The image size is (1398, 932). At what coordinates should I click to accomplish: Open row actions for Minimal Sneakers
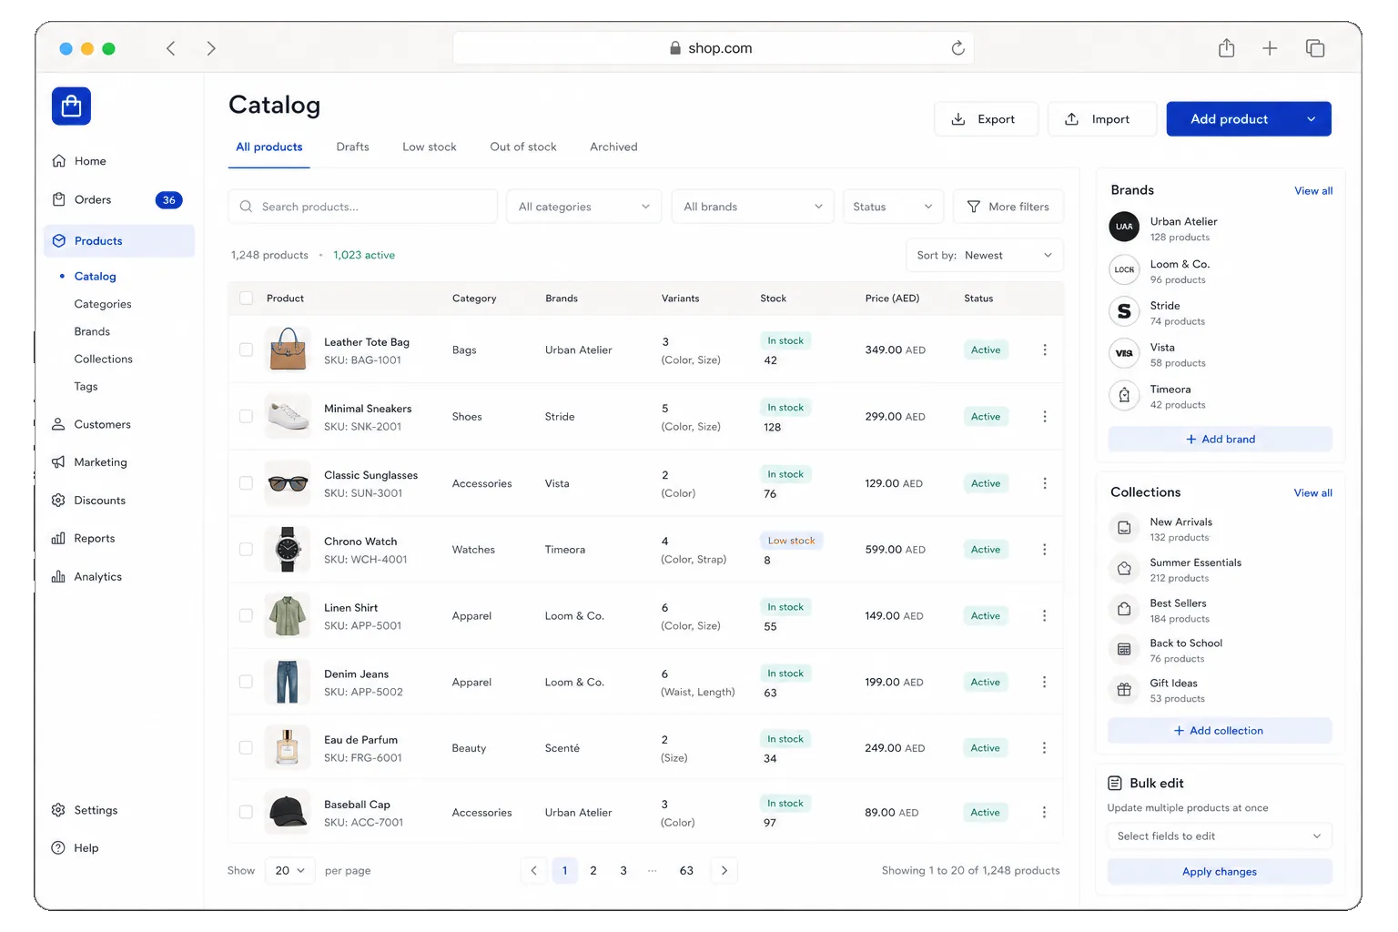click(1045, 417)
